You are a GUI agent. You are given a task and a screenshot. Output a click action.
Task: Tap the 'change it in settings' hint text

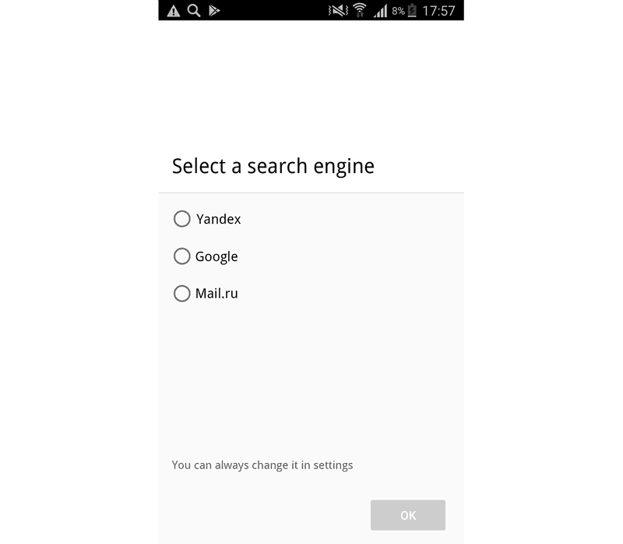(x=302, y=465)
